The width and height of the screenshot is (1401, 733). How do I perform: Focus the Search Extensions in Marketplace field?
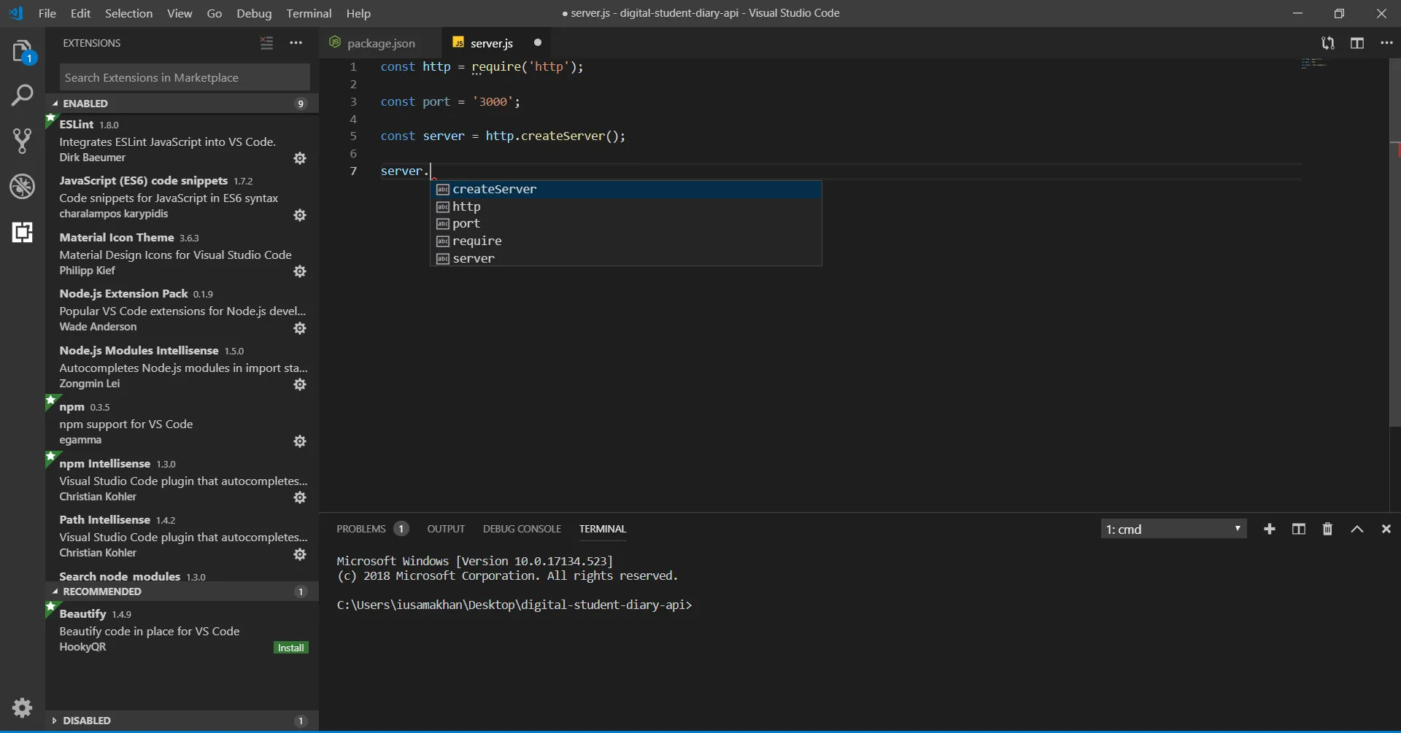pyautogui.click(x=184, y=77)
